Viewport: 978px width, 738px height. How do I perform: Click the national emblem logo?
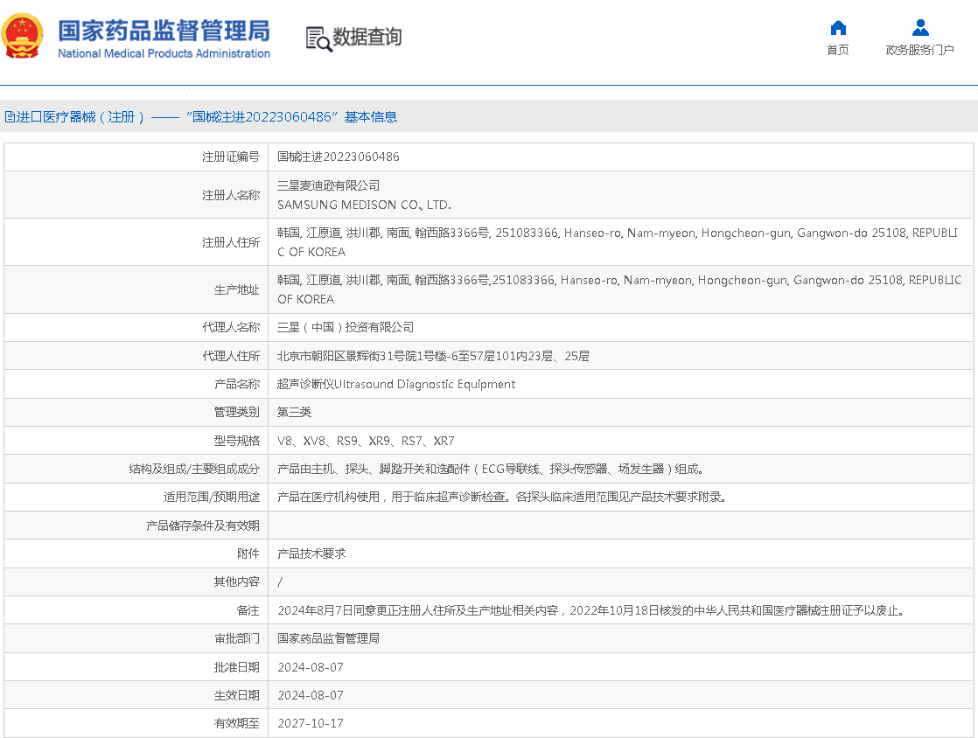tap(24, 37)
